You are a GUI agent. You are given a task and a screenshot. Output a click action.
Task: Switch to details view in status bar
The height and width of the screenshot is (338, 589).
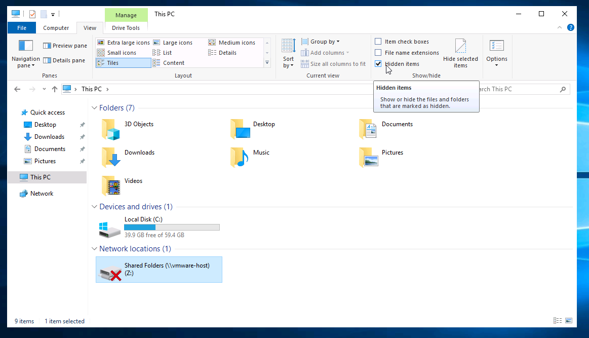[558, 321]
